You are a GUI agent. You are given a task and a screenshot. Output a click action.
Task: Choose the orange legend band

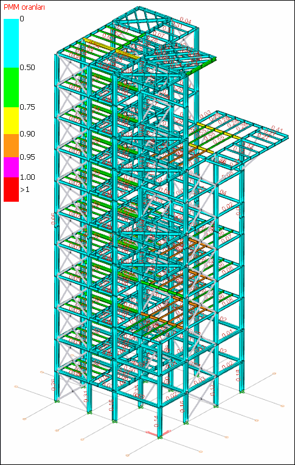tap(11, 145)
